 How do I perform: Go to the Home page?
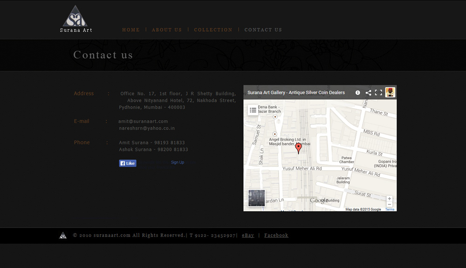(x=131, y=30)
